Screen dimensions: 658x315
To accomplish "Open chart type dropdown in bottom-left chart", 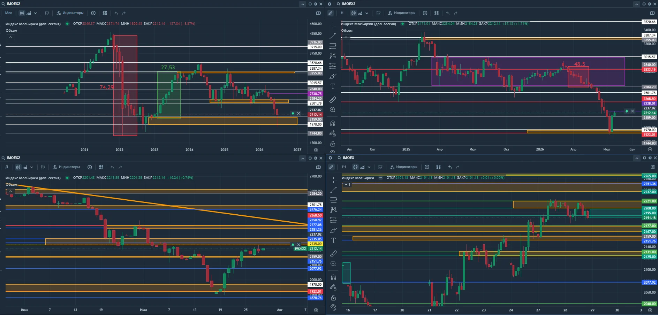I will coord(31,167).
